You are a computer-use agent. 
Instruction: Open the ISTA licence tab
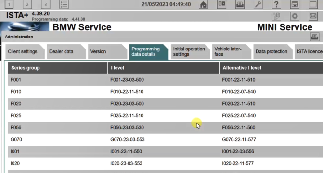[x=309, y=51]
